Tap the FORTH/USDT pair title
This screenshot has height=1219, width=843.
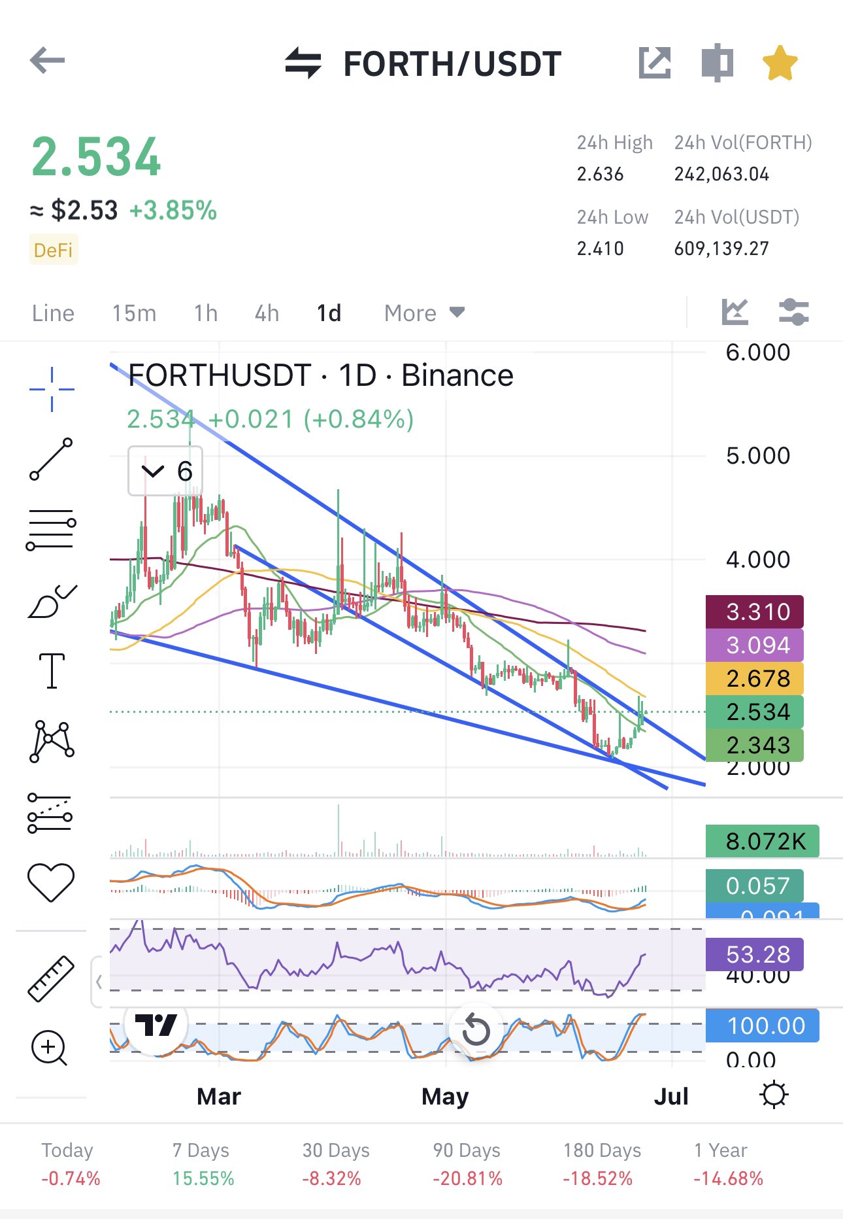point(452,63)
